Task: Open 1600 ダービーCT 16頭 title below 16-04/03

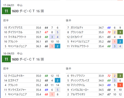Action: [28, 59]
